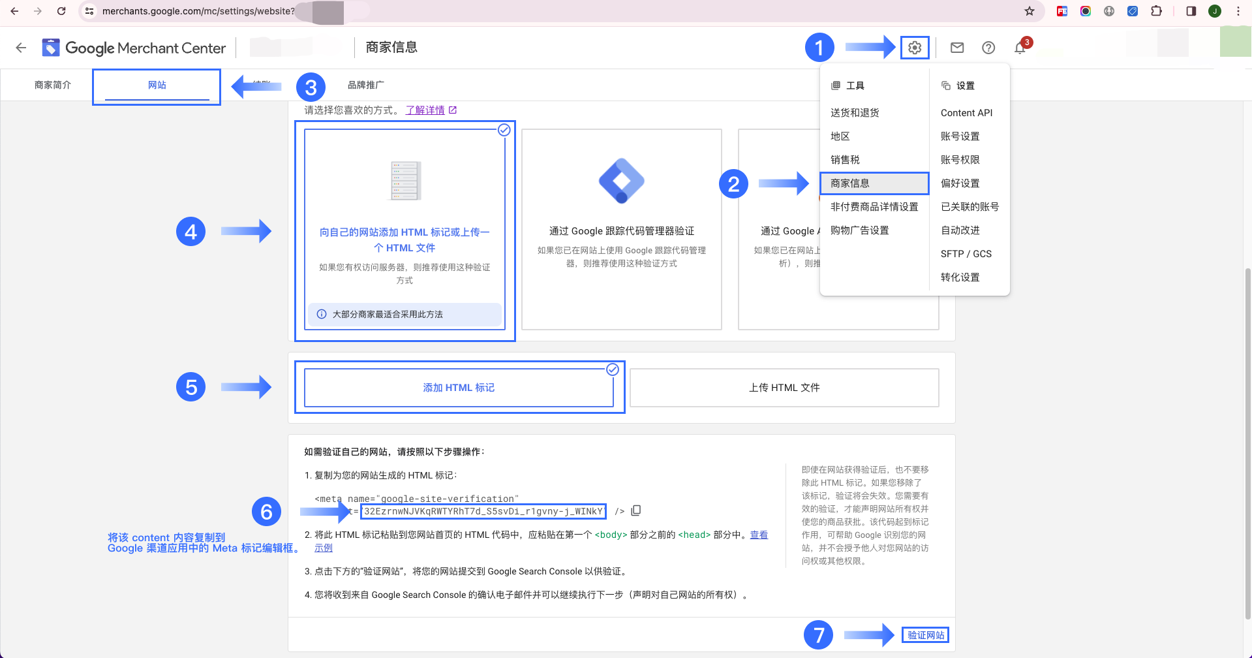Open the mail envelope icon
The width and height of the screenshot is (1252, 658).
point(956,48)
